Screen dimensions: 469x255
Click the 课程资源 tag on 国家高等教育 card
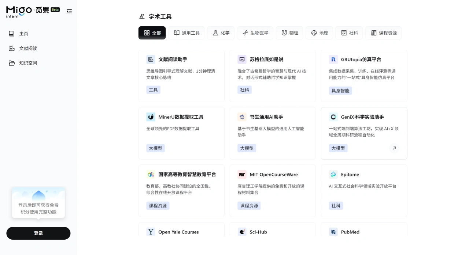tap(158, 206)
